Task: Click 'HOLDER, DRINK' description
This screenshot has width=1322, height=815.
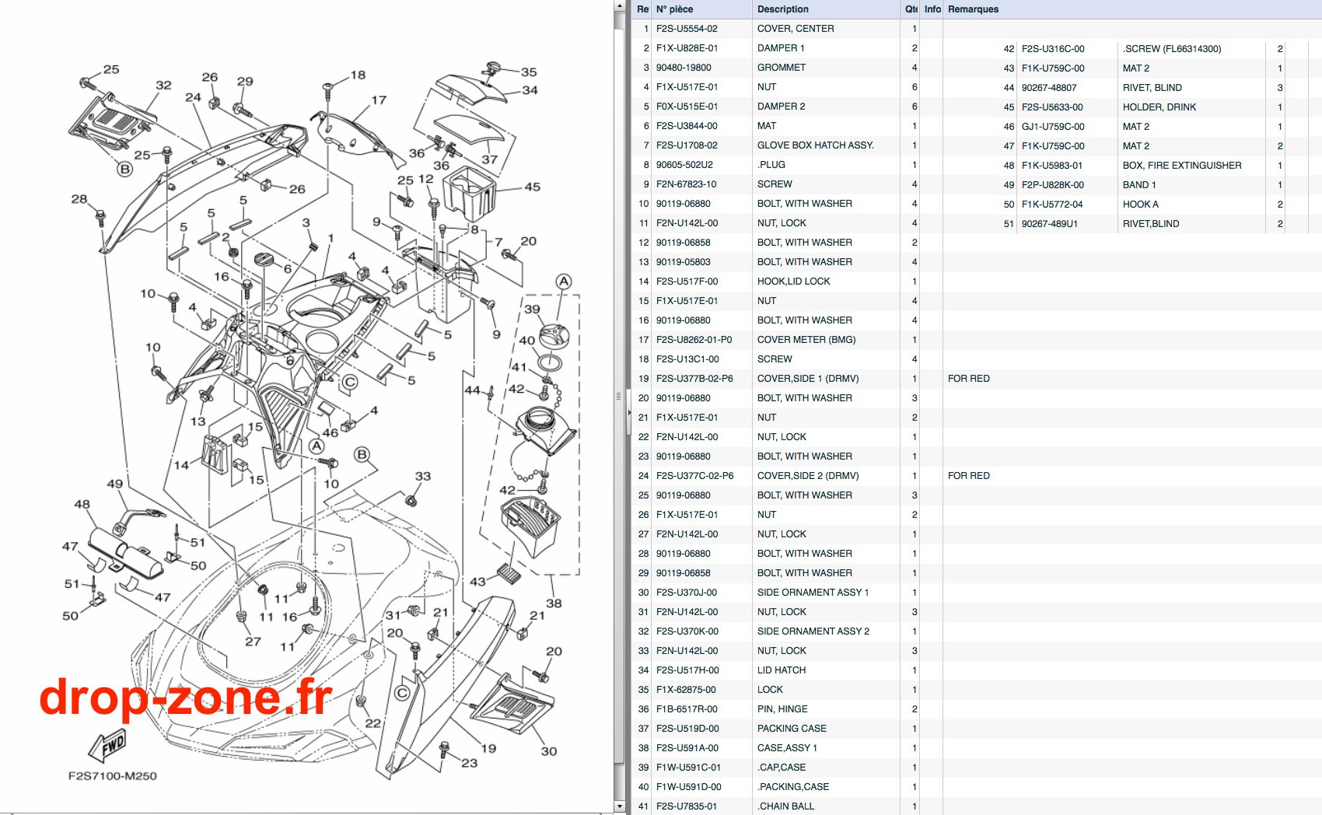Action: pyautogui.click(x=1159, y=107)
